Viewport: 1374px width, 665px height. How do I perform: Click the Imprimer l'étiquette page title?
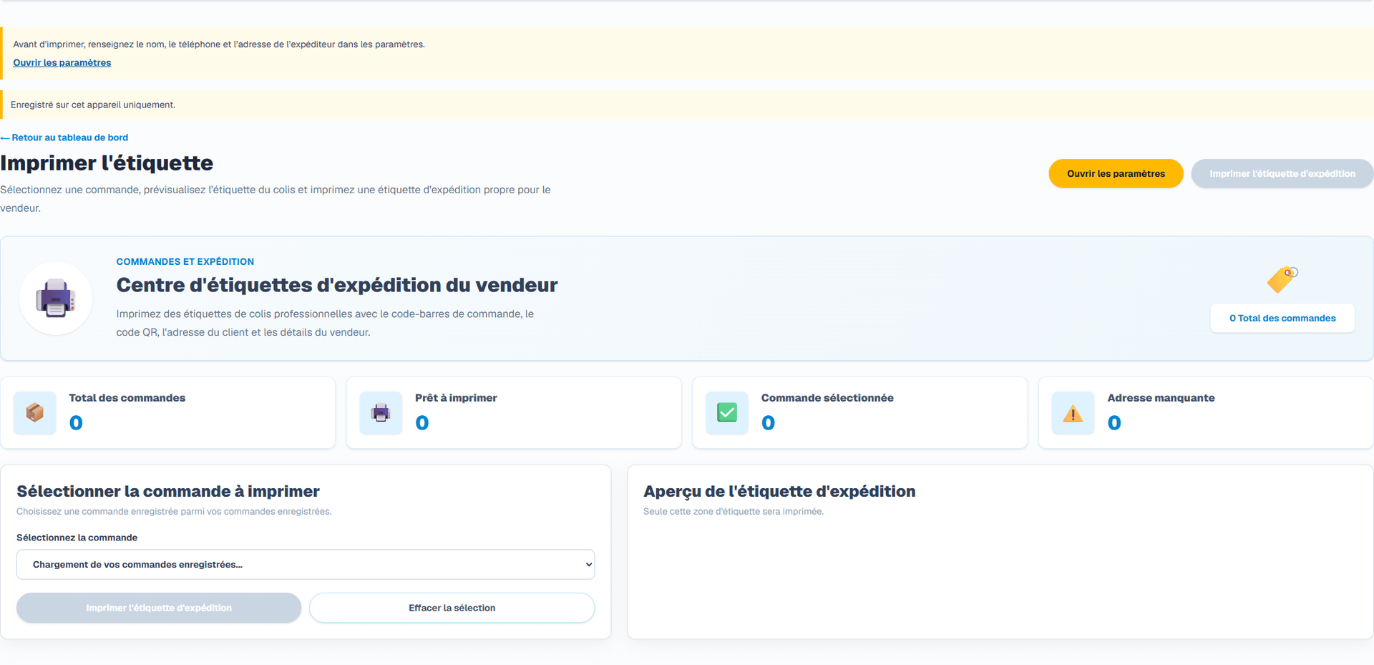pos(107,163)
